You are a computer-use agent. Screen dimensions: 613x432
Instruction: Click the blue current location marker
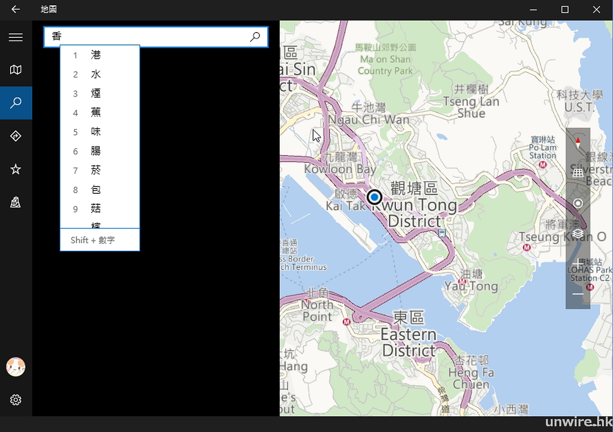[x=375, y=197]
